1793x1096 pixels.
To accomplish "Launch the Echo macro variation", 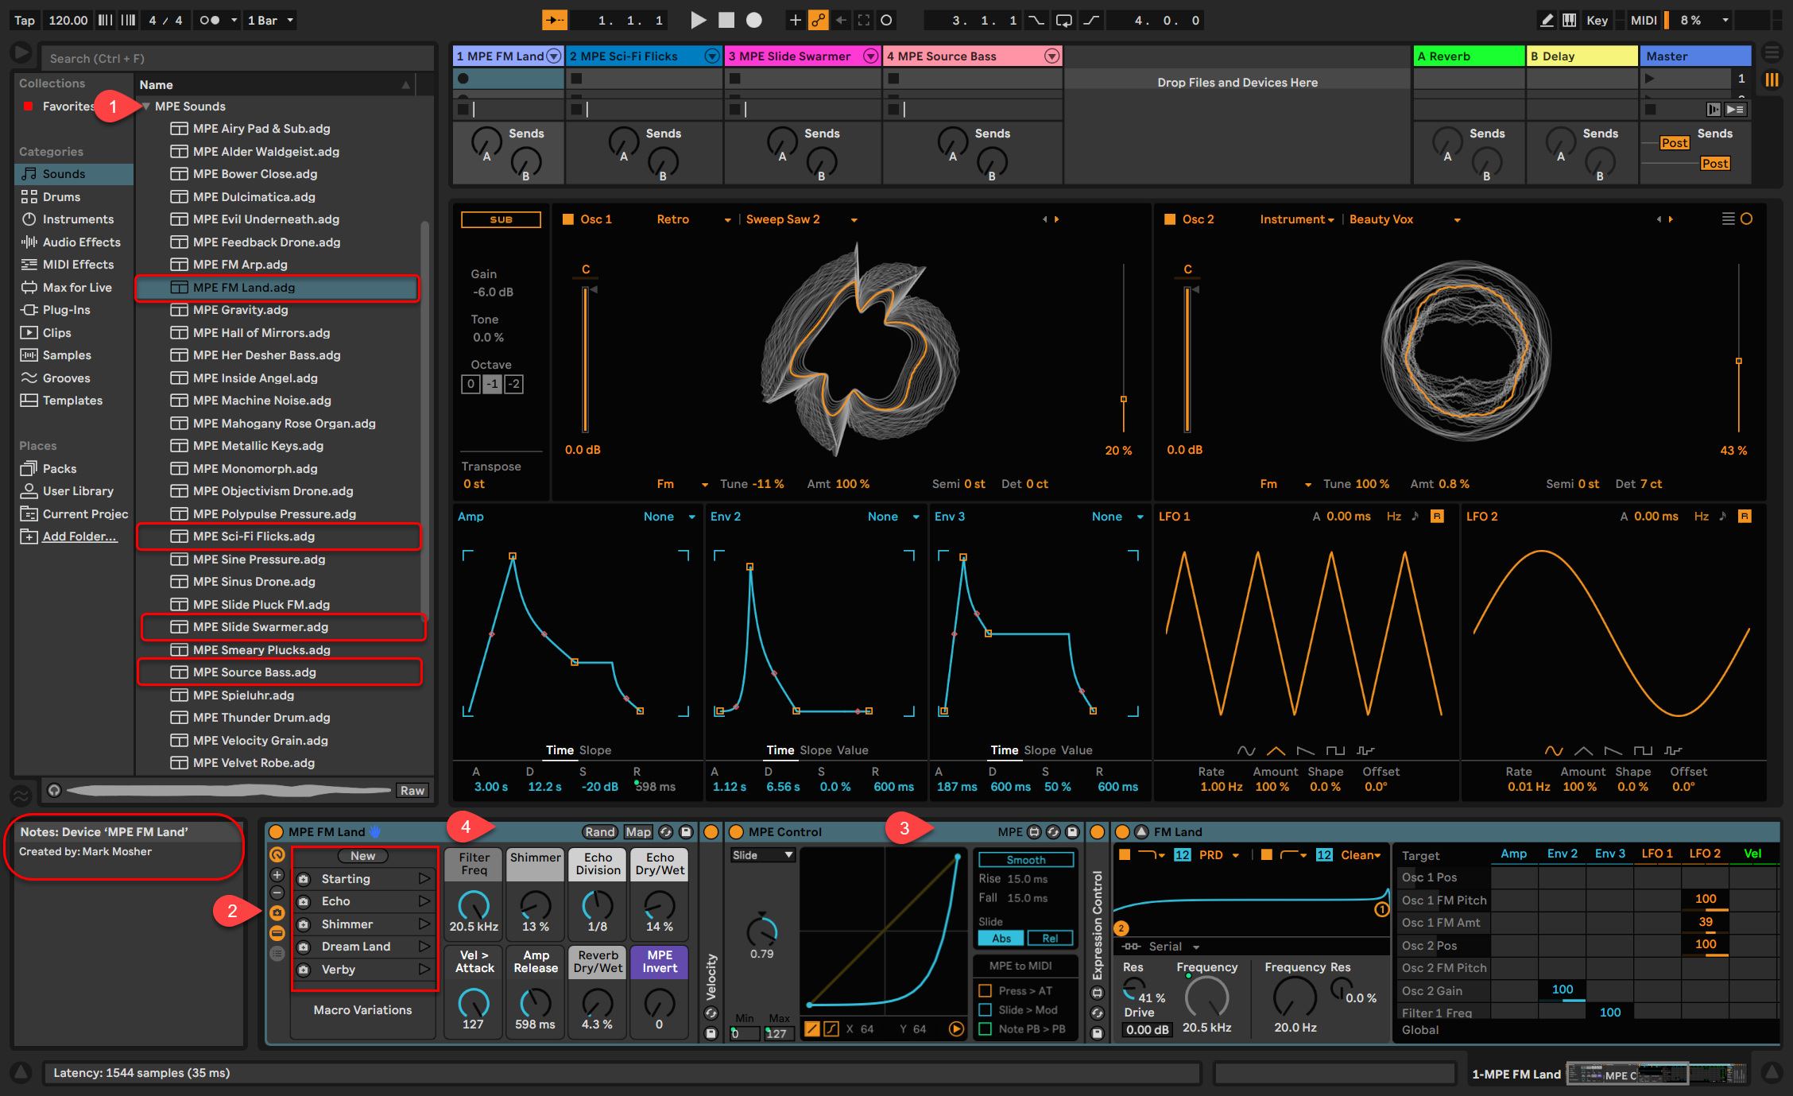I will click(x=424, y=901).
